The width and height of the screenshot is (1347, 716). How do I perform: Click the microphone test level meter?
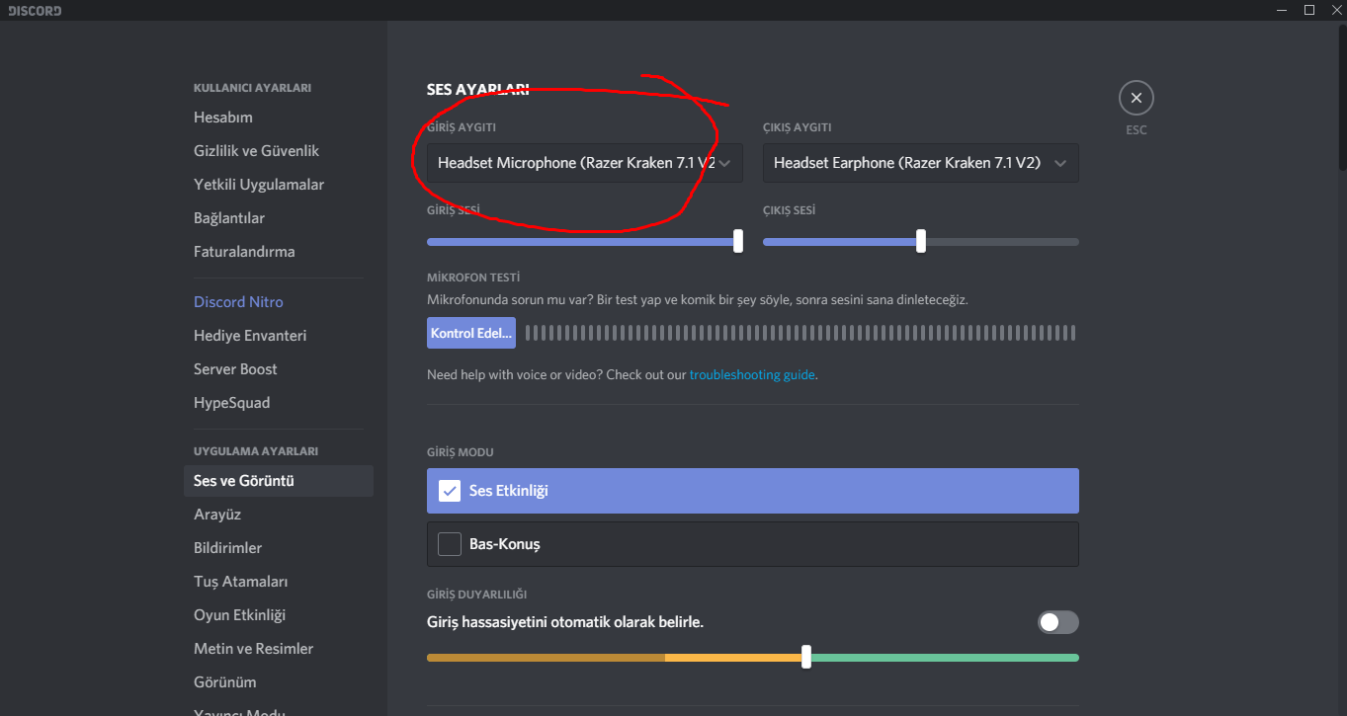point(800,333)
